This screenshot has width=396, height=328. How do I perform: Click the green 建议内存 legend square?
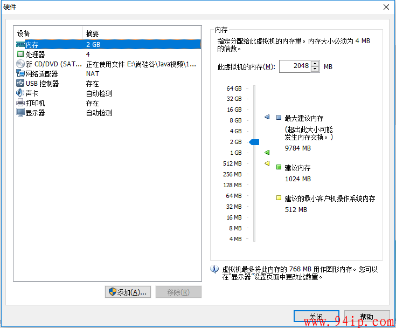point(279,167)
